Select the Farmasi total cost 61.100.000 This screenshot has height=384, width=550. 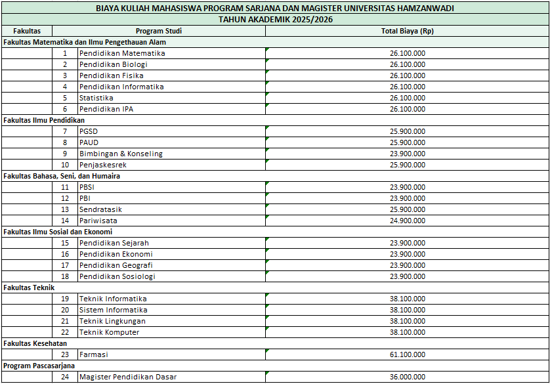[x=407, y=354]
